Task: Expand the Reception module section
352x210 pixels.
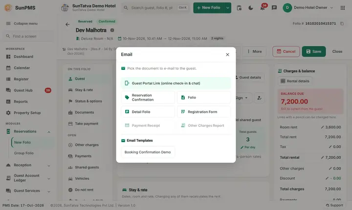Action: coord(49,166)
